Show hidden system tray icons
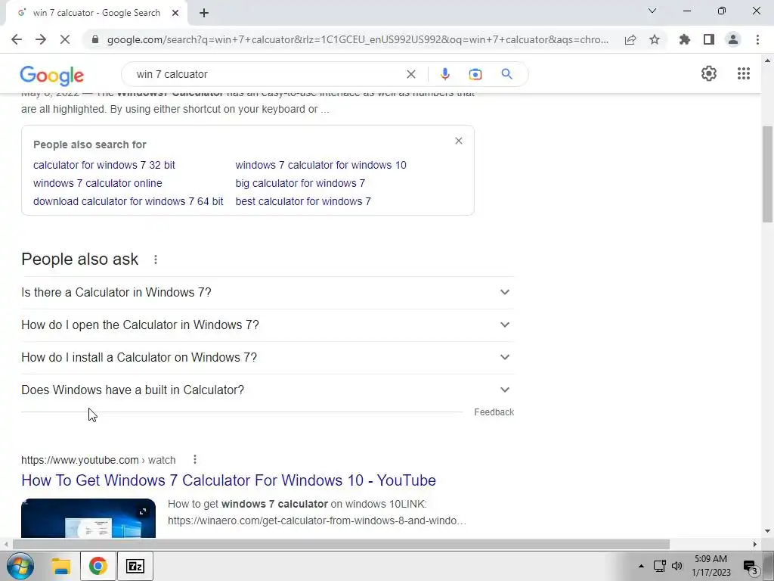The height and width of the screenshot is (581, 774). 641,566
